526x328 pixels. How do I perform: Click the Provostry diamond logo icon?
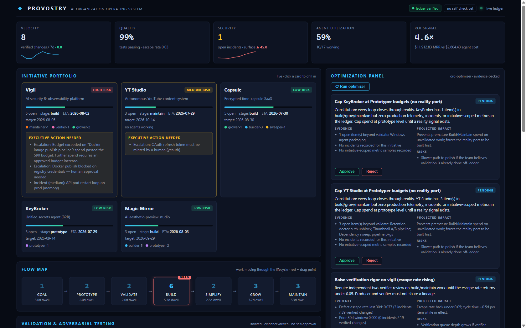[20, 8]
